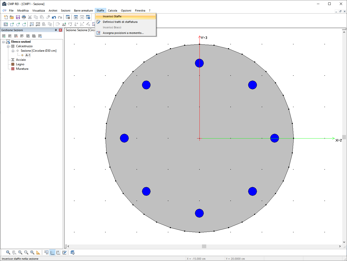Collapse the Elenco sezioni tree node
Image resolution: width=347 pixels, height=261 pixels.
3,42
